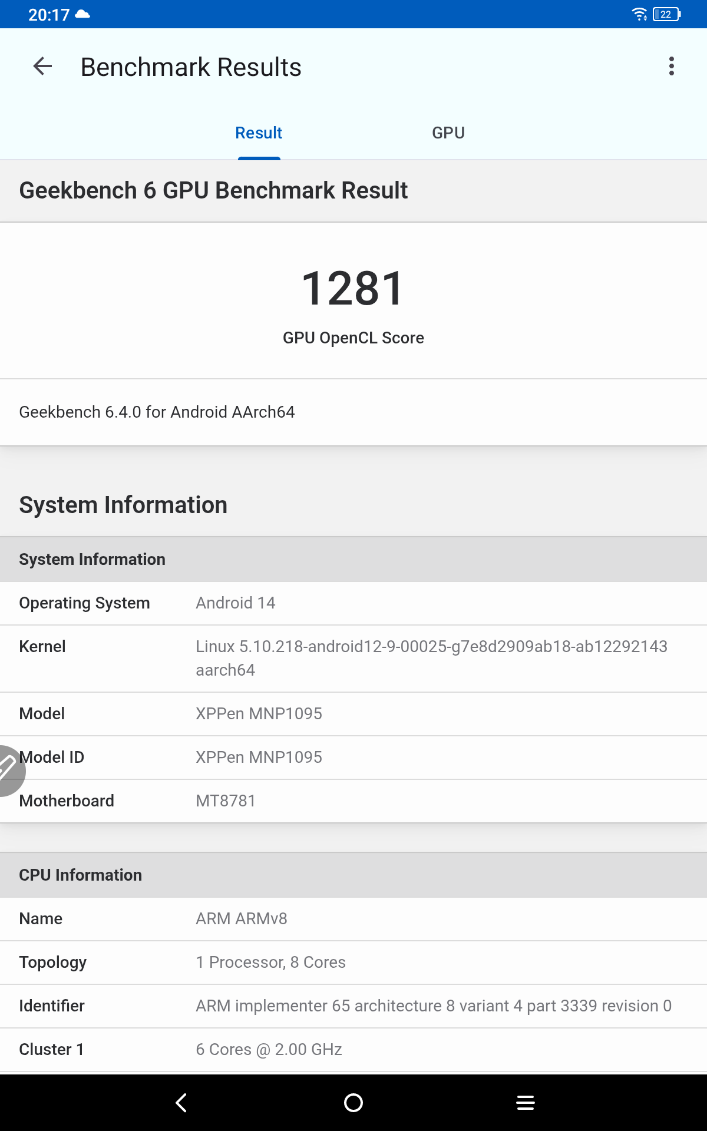Open the recent apps menu button
707x1131 pixels.
pos(525,1103)
